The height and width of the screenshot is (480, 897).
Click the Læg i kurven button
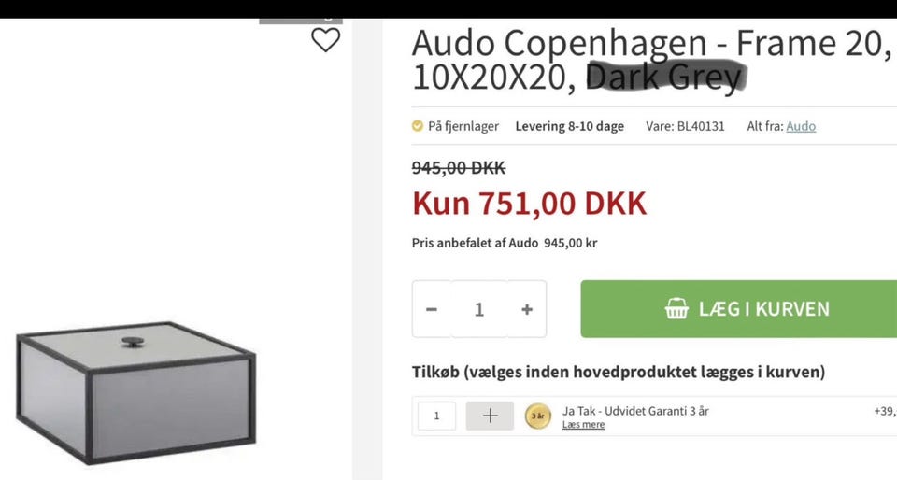click(738, 308)
